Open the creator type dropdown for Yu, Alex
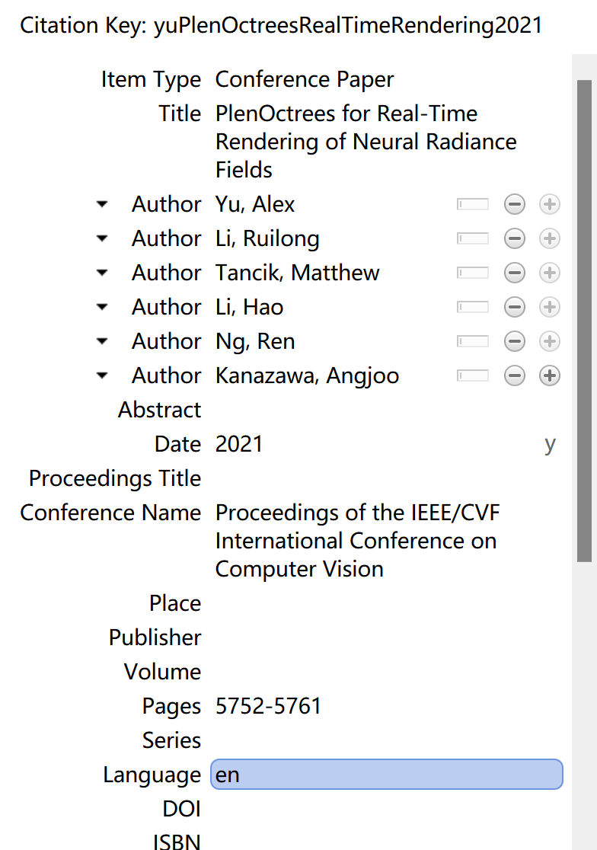Screen dimensions: 597x850 (102, 204)
